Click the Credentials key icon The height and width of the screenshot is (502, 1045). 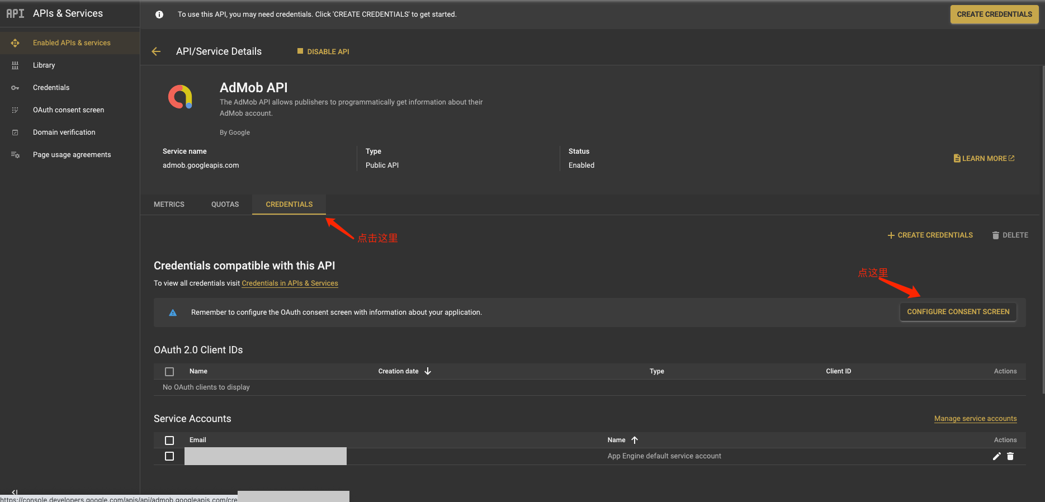[15, 88]
